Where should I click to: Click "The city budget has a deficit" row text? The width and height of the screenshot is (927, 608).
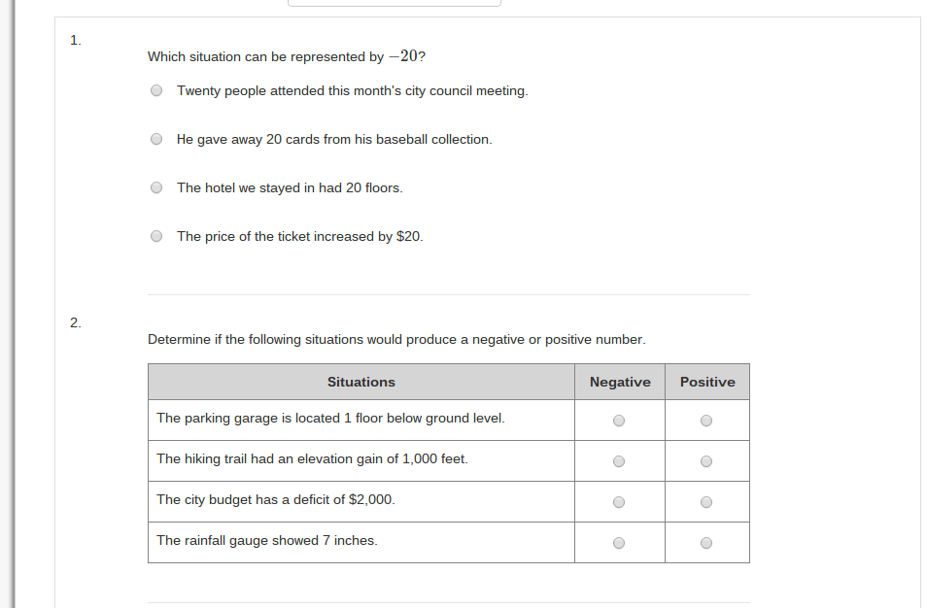[276, 500]
